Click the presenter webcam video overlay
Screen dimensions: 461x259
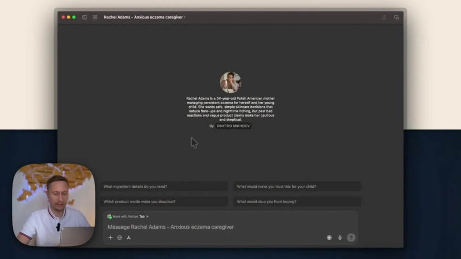54,205
